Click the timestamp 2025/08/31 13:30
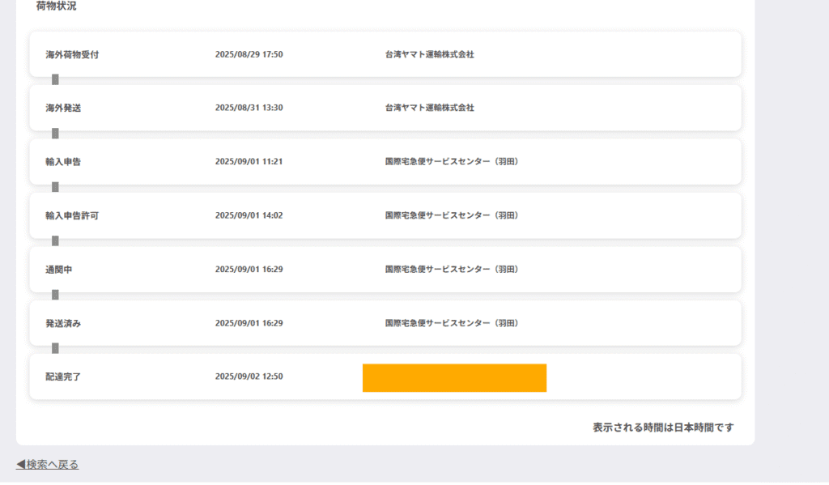This screenshot has height=485, width=829. pos(249,108)
